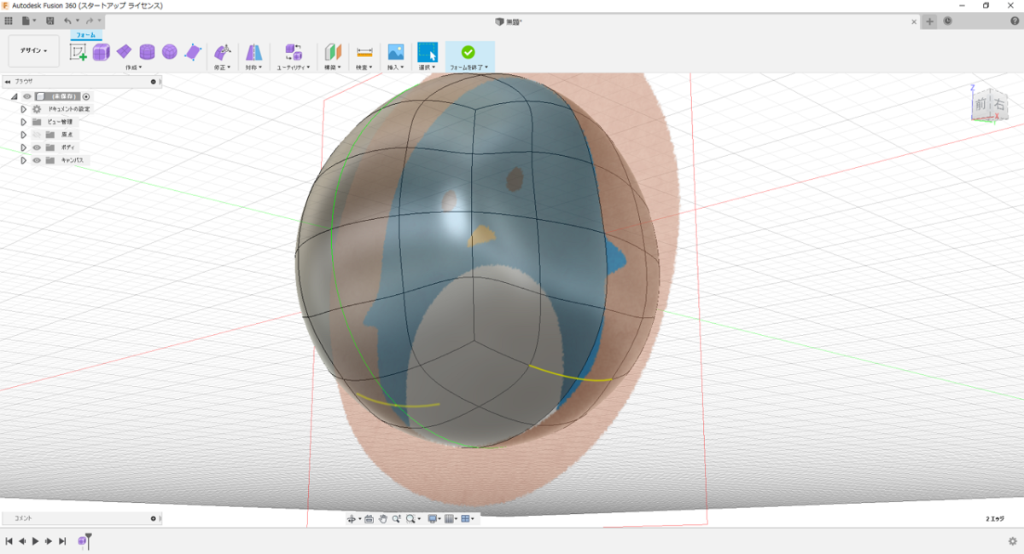The image size is (1024, 554).
Task: Select the Construct plane tool icon
Action: point(333,52)
